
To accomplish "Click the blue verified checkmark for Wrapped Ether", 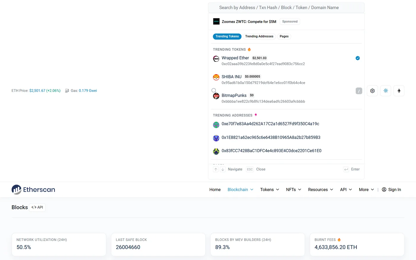I will 358,58.
